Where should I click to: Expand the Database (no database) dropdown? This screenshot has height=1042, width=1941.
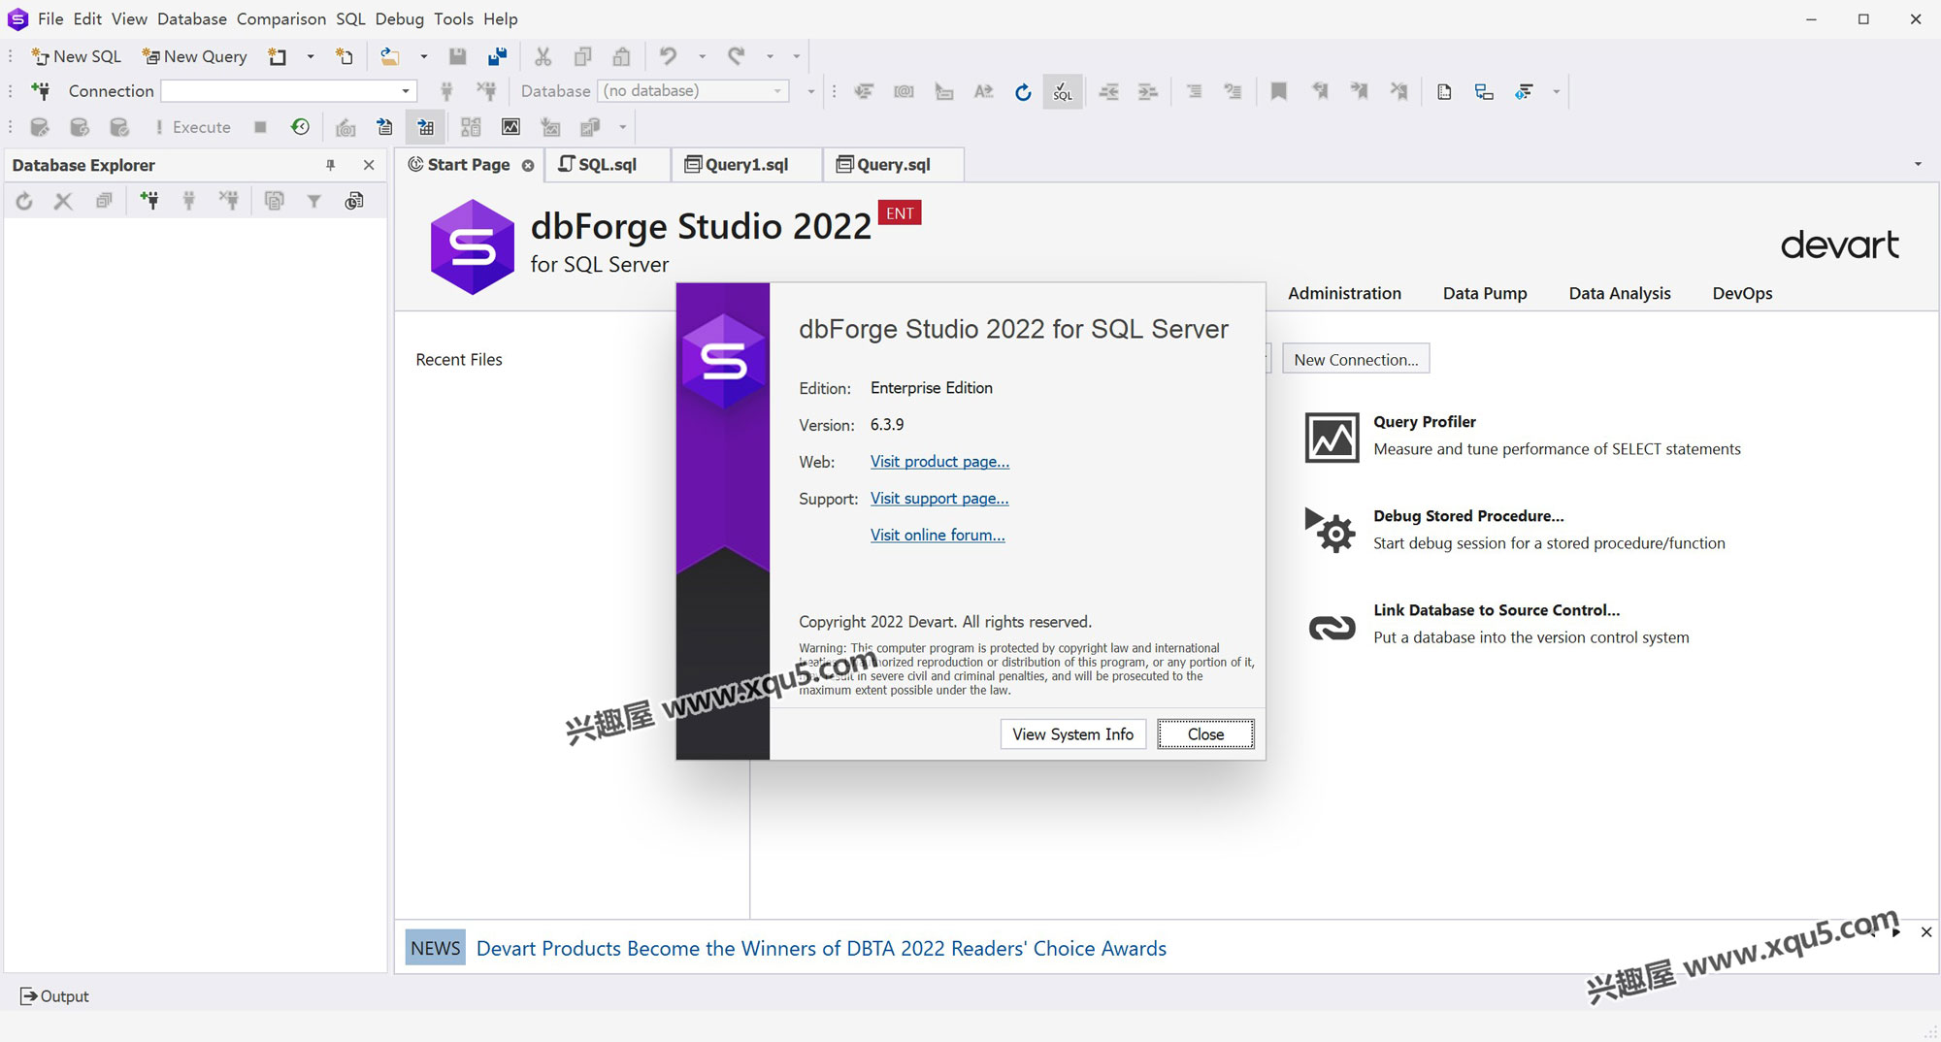pyautogui.click(x=777, y=91)
